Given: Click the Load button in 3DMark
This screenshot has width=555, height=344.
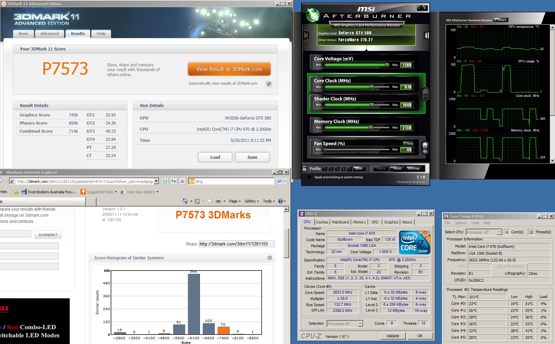Looking at the screenshot, I should tap(215, 157).
